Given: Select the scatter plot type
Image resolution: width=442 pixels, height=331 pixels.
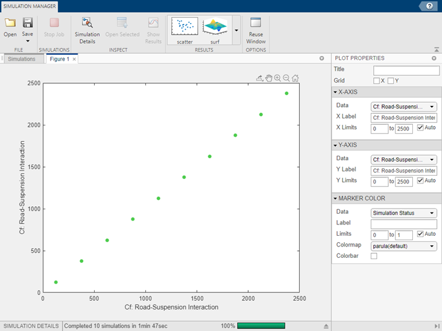Looking at the screenshot, I should 184,30.
